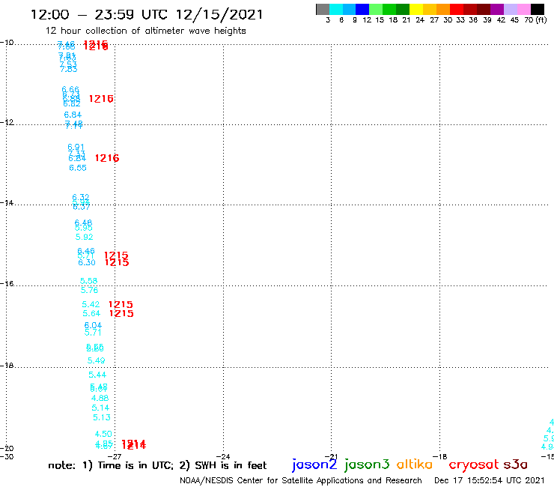Click the wave height value '5.13'

[x=102, y=417]
